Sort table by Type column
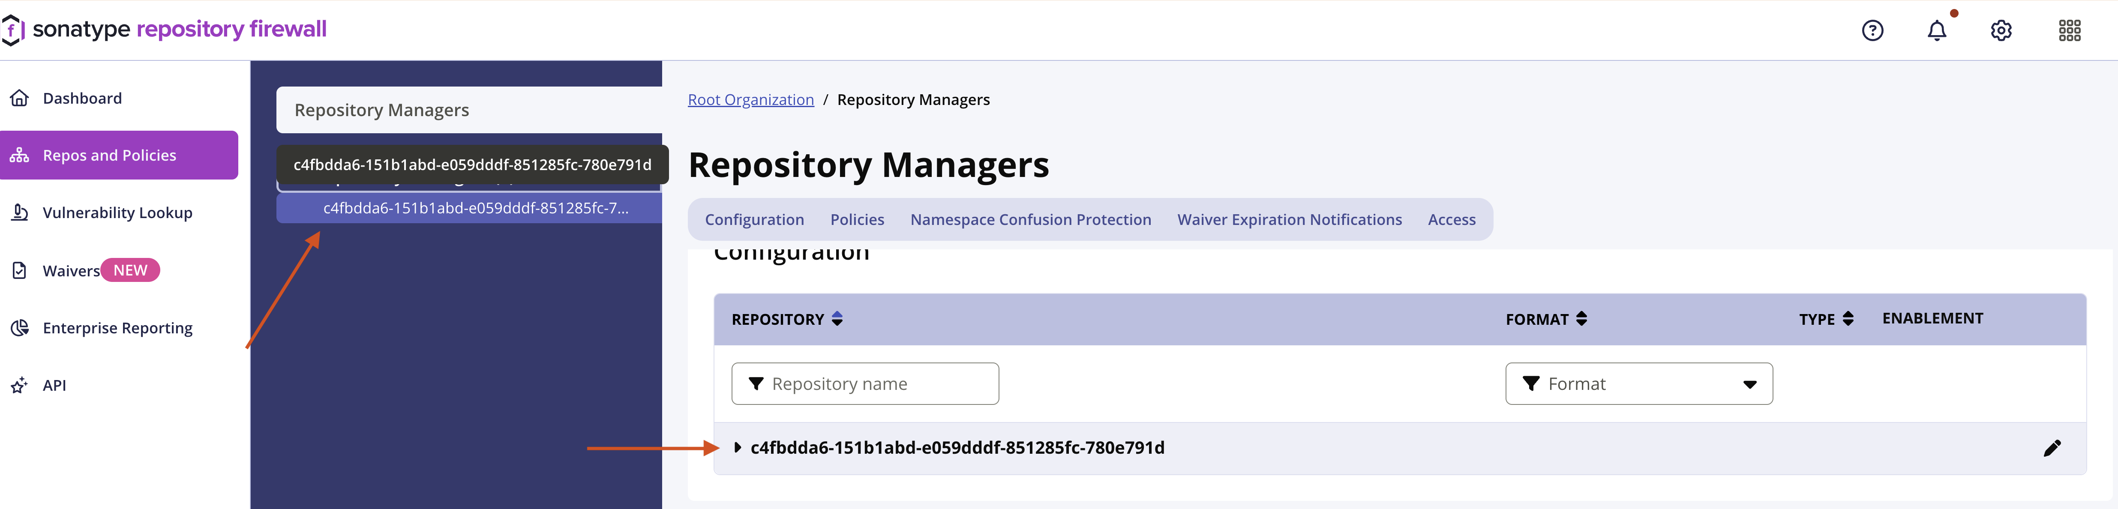 pos(1826,319)
